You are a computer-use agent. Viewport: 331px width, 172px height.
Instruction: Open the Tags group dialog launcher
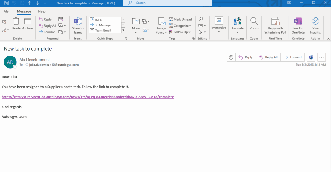tap(194, 39)
